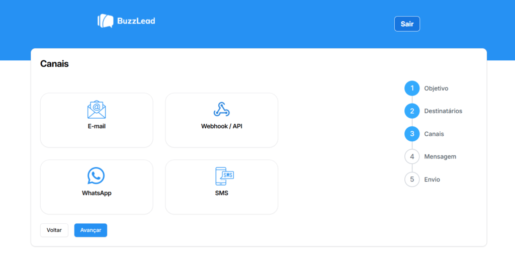Click the Avançar button
This screenshot has width=515, height=264.
pyautogui.click(x=91, y=230)
